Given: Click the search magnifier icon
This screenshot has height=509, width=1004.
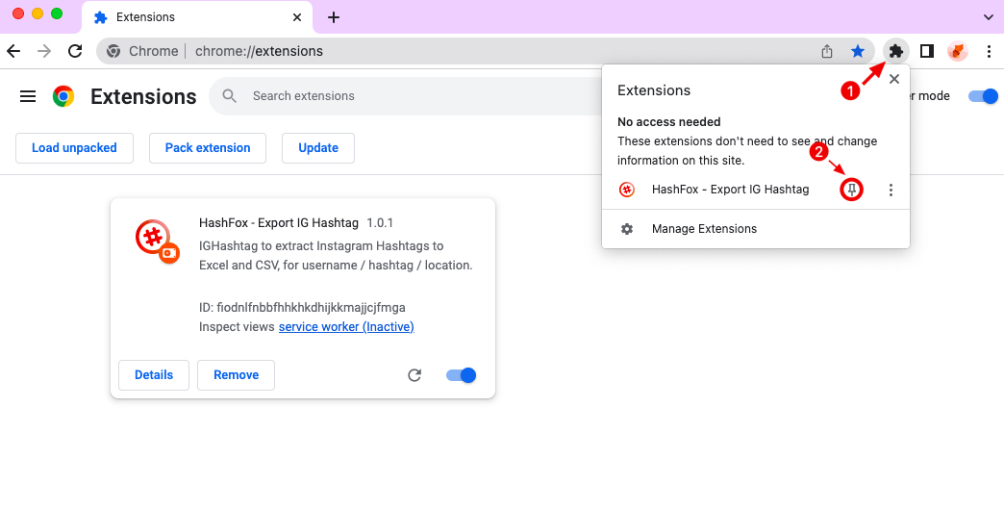Looking at the screenshot, I should point(229,96).
